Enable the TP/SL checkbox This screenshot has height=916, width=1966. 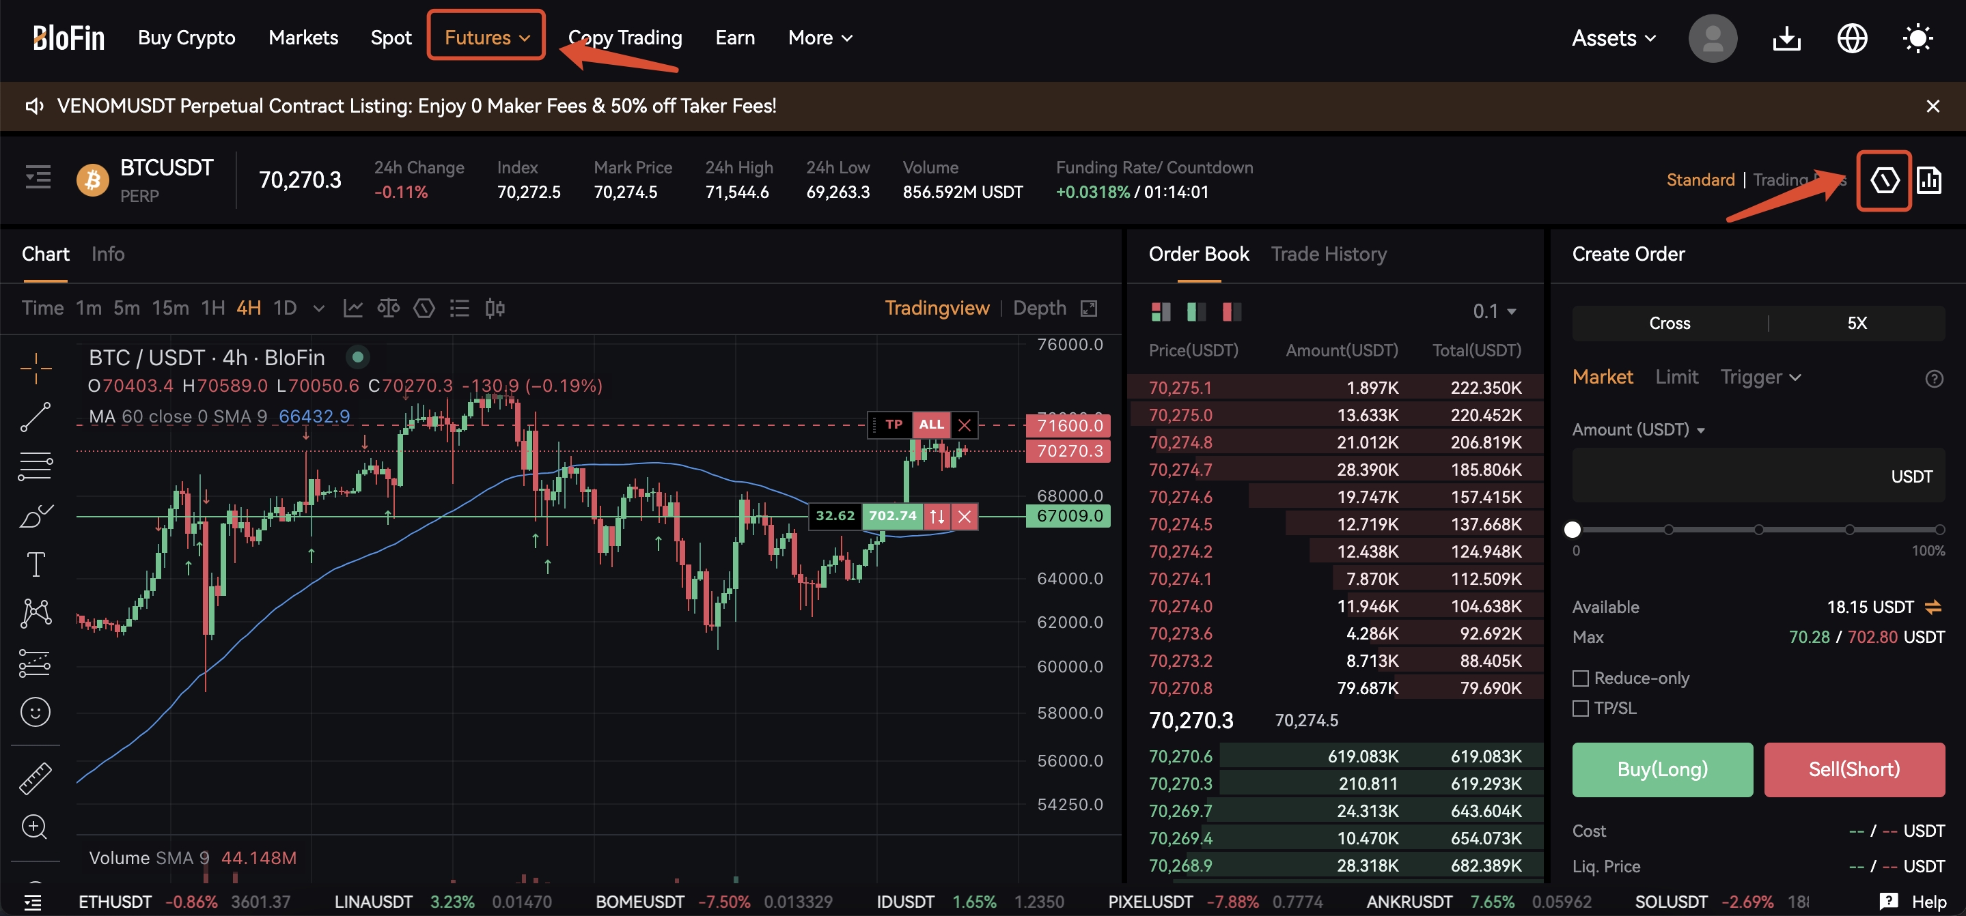tap(1581, 709)
